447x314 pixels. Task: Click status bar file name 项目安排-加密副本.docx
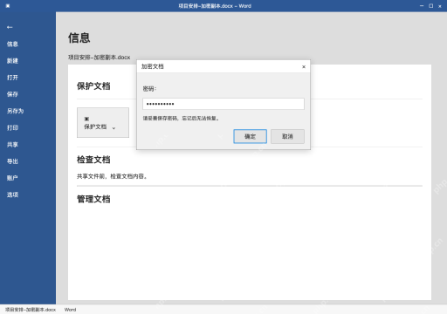point(31,310)
